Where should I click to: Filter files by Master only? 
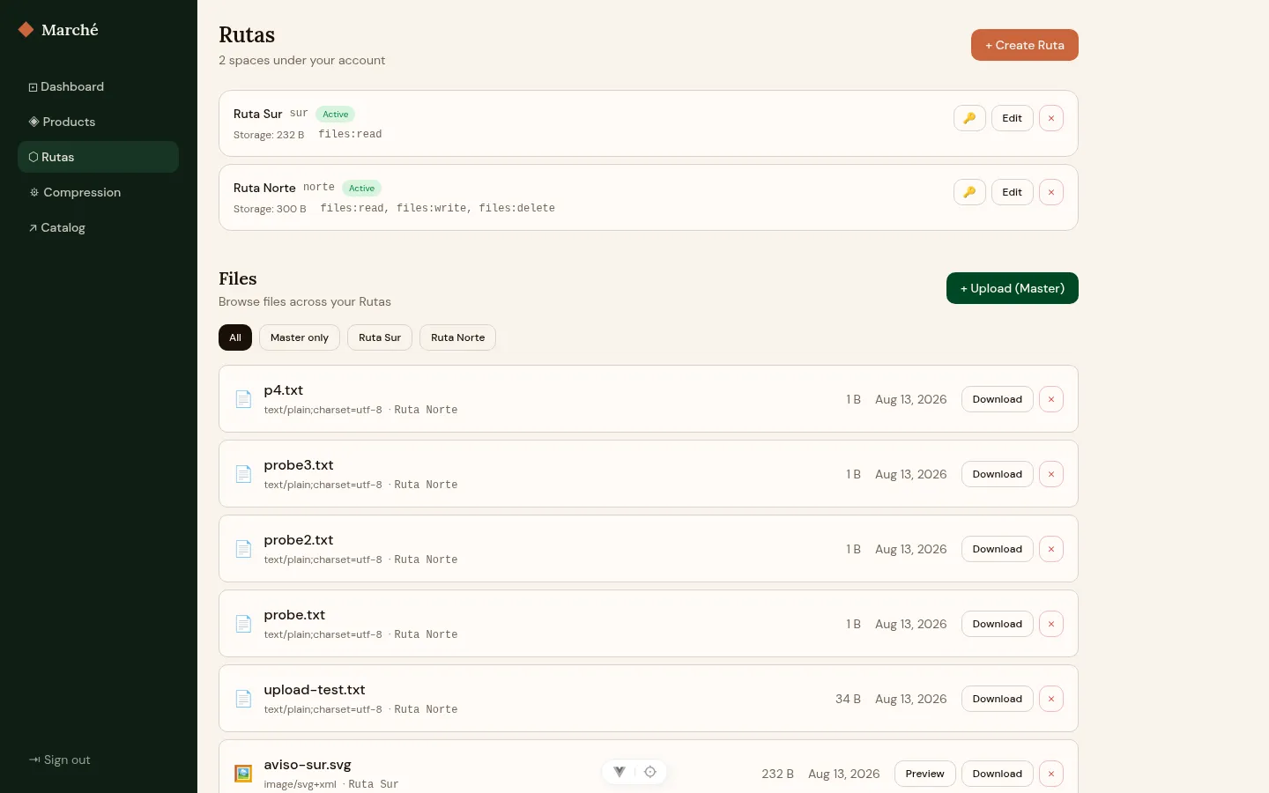pyautogui.click(x=300, y=337)
